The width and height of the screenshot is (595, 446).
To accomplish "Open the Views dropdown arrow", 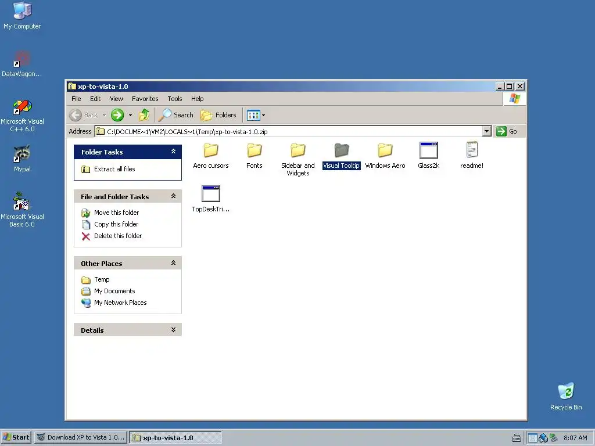I will pyautogui.click(x=263, y=115).
